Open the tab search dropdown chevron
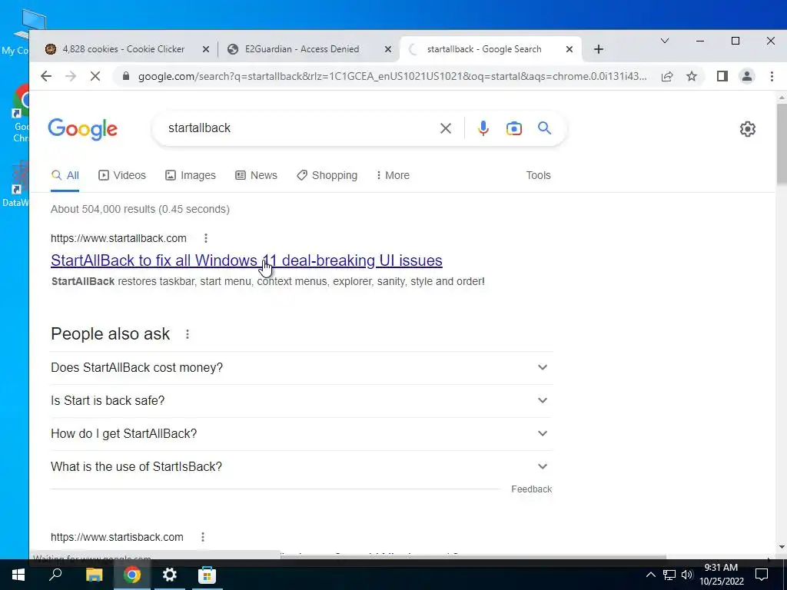The width and height of the screenshot is (787, 590). point(665,41)
